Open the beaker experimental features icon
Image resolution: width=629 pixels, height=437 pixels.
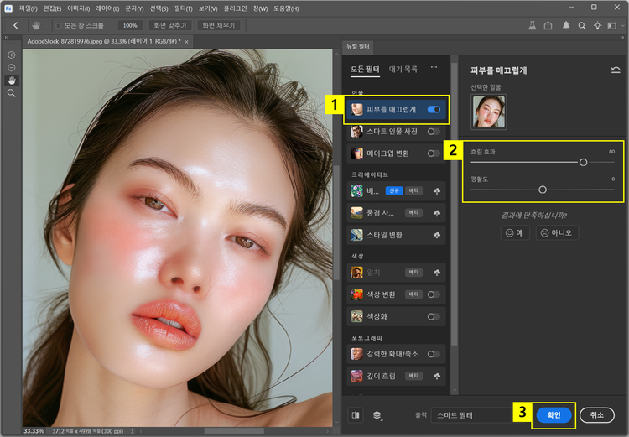(x=533, y=26)
